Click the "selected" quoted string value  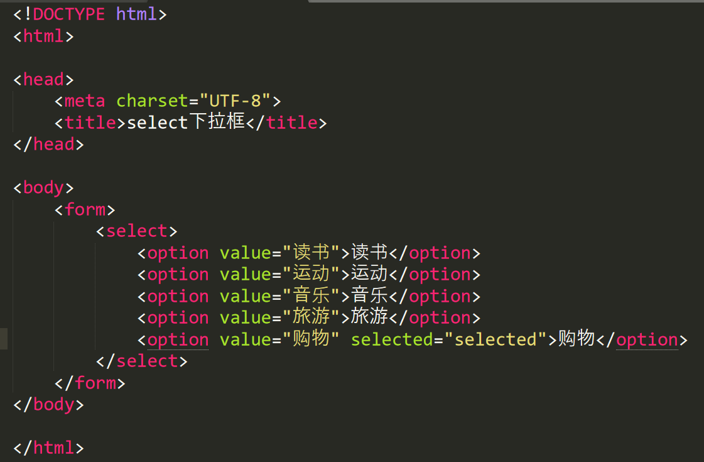[x=496, y=339]
